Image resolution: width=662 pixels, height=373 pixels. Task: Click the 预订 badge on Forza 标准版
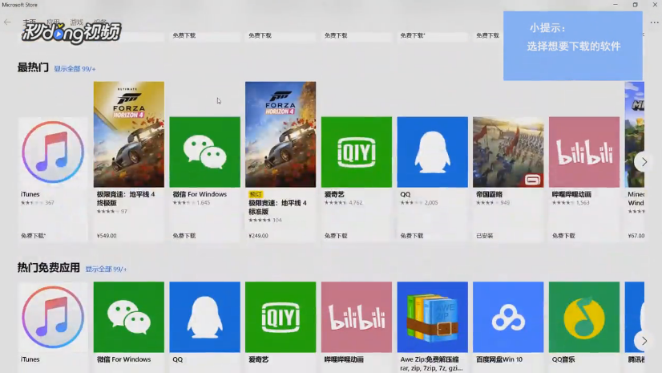pyautogui.click(x=256, y=194)
